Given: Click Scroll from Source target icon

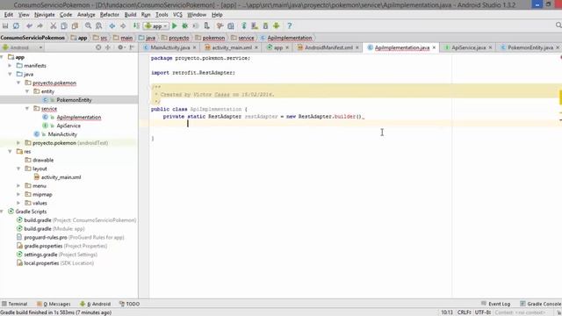Looking at the screenshot, I should coord(98,47).
